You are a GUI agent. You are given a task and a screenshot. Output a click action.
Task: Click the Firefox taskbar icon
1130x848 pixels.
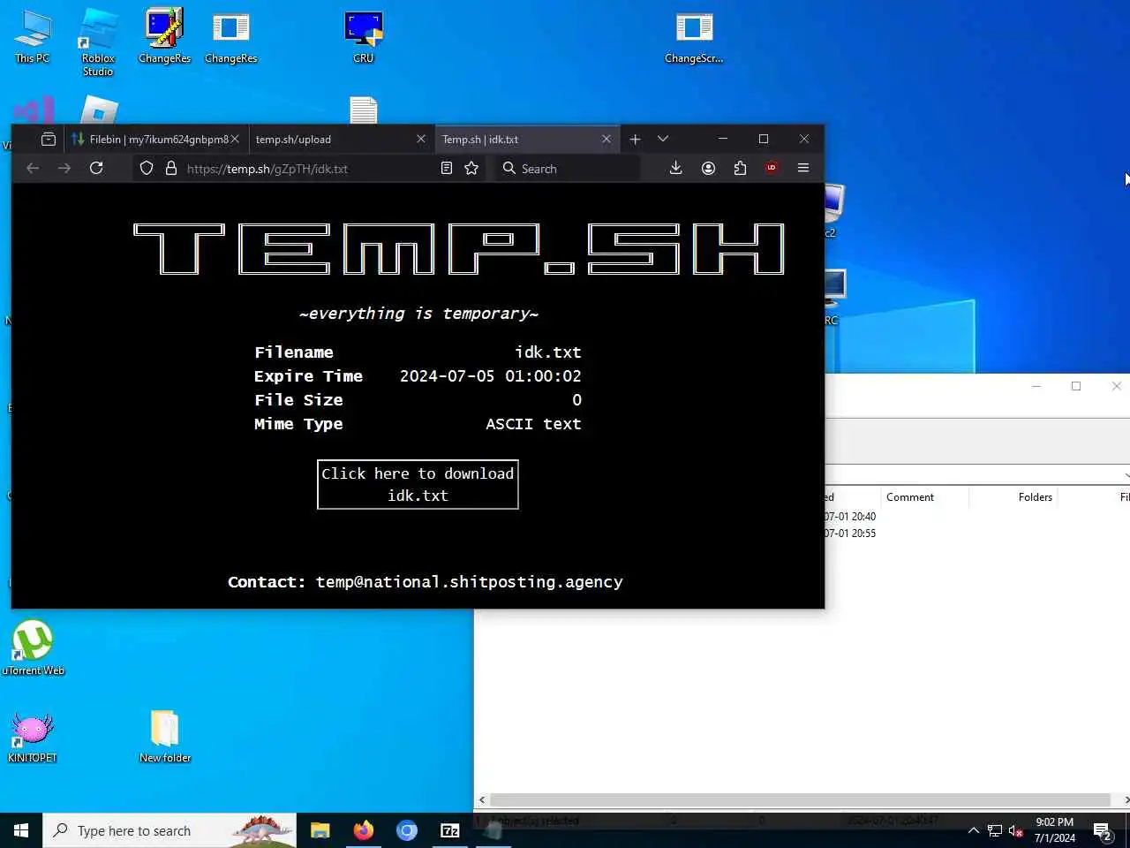pyautogui.click(x=363, y=830)
